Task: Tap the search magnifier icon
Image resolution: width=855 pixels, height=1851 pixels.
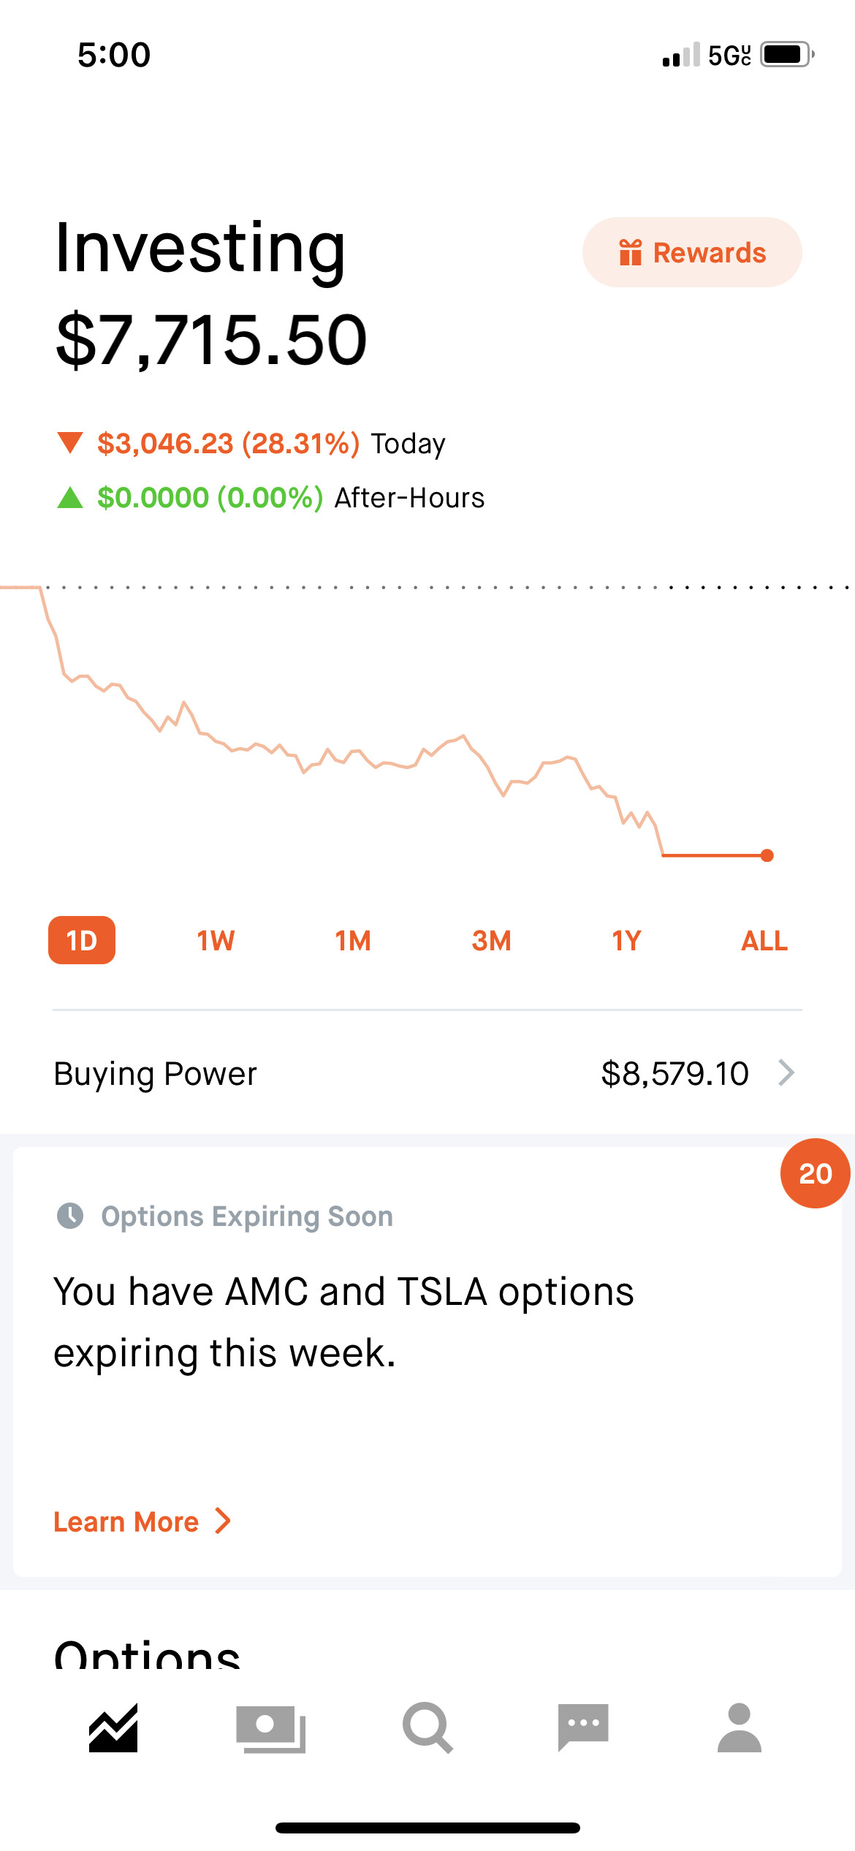Action: click(427, 1727)
